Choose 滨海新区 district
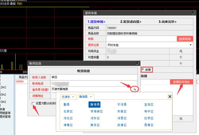Screen dimensions: 199x135 pos(97,111)
